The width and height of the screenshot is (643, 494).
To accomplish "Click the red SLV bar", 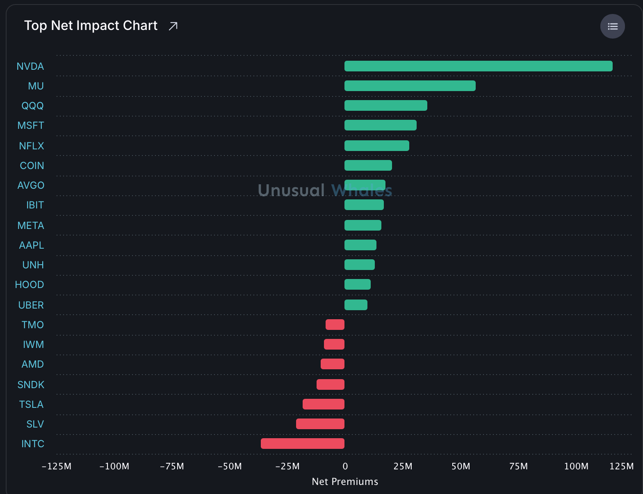I will click(x=320, y=424).
